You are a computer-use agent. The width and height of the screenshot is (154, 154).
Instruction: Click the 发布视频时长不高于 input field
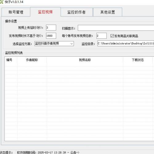click(51, 36)
